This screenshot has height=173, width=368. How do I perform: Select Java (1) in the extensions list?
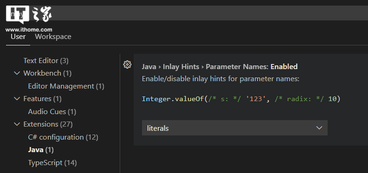click(41, 149)
